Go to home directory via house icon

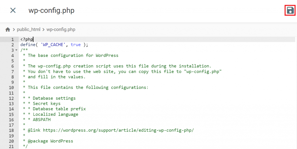pos(8,29)
